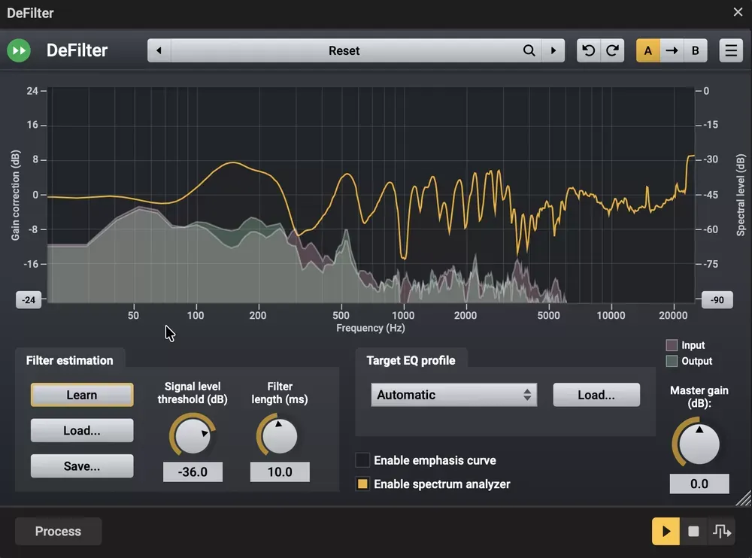The height and width of the screenshot is (558, 752).
Task: Go to the previous preset arrow
Action: coord(159,50)
